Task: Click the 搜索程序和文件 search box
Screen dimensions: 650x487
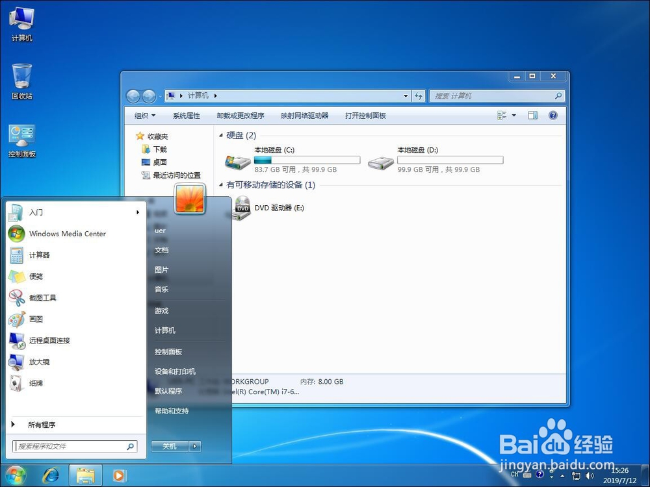Action: [x=75, y=447]
